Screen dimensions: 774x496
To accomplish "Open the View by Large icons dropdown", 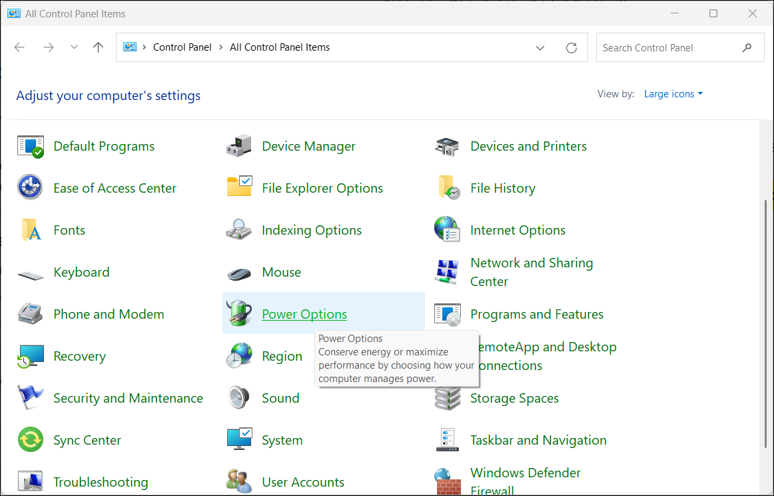I will click(673, 94).
